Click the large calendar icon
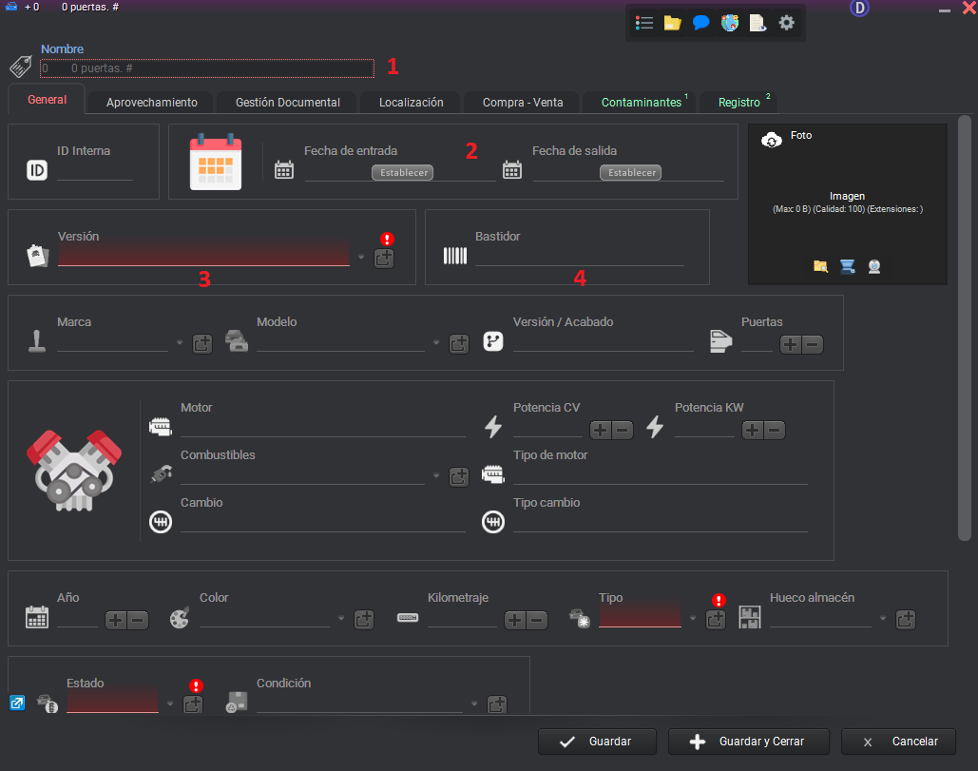The image size is (978, 771). point(216,164)
